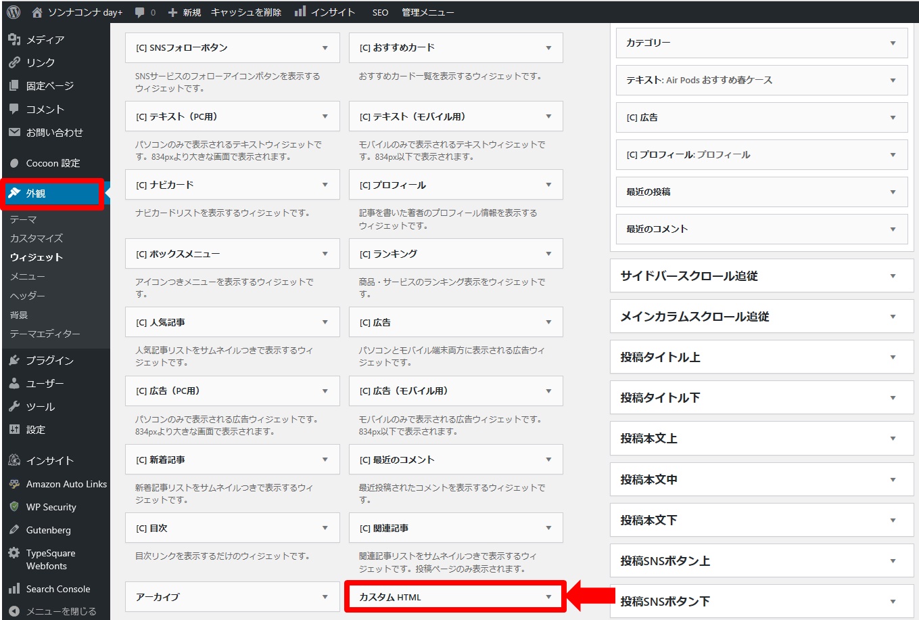Image resolution: width=919 pixels, height=620 pixels.
Task: Expand the [C] プロフィール widget arrow
Action: (x=548, y=185)
